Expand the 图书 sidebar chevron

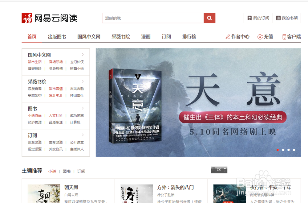coord(83,108)
